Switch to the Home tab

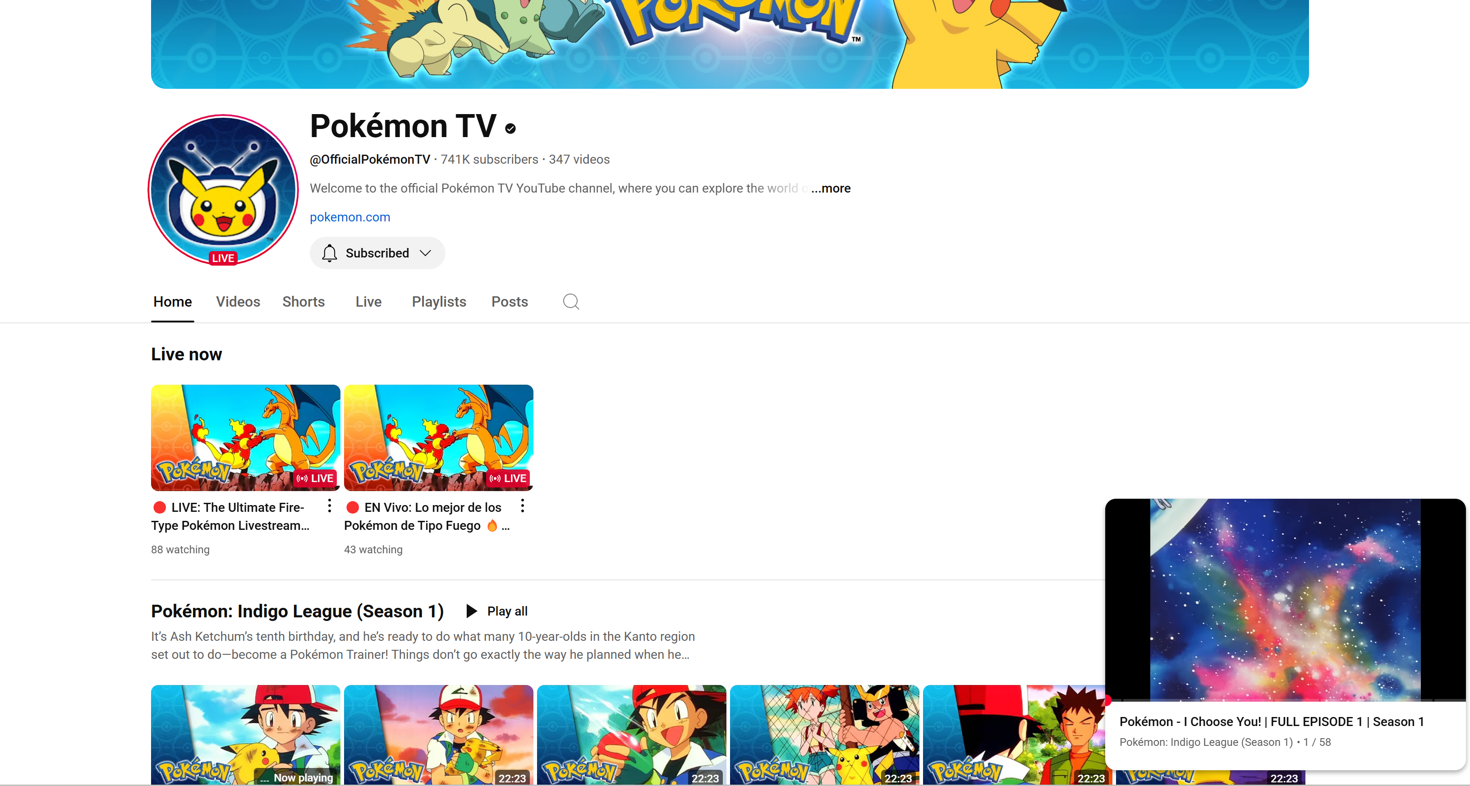(172, 301)
